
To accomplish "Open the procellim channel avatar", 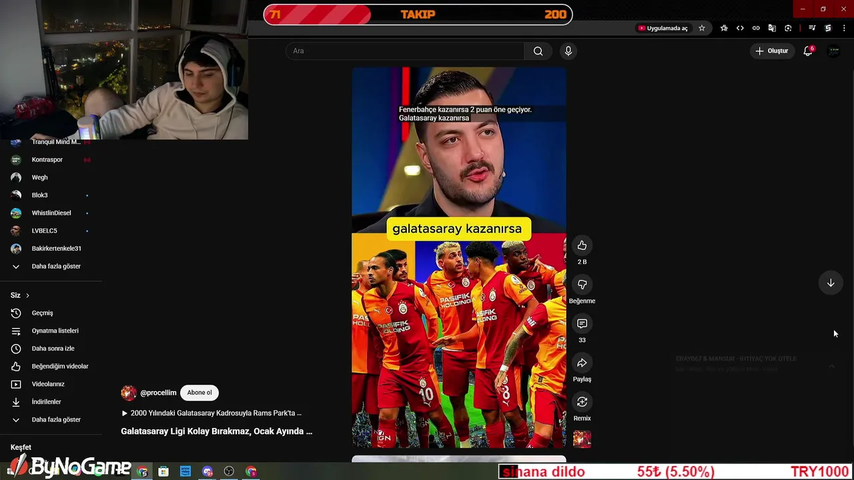I will coord(129,393).
